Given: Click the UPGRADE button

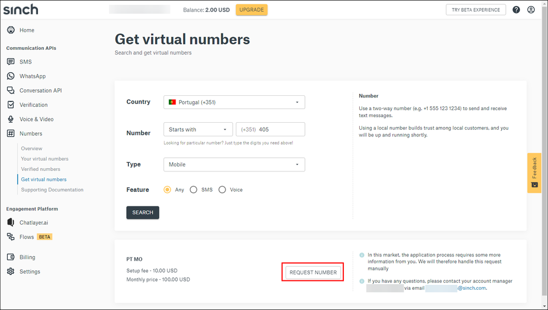Looking at the screenshot, I should click(252, 10).
